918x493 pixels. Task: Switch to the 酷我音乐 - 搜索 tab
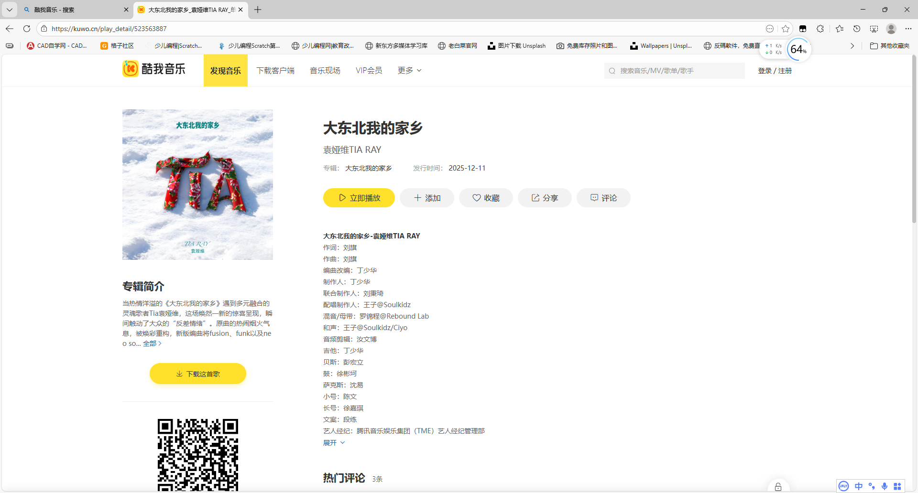[72, 10]
